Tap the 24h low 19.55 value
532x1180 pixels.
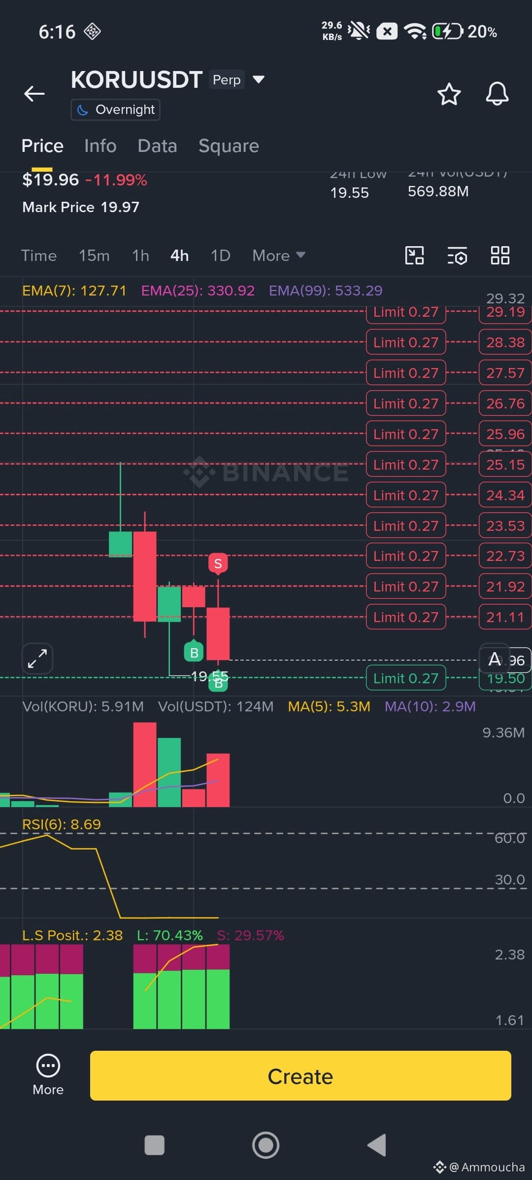[x=349, y=193]
